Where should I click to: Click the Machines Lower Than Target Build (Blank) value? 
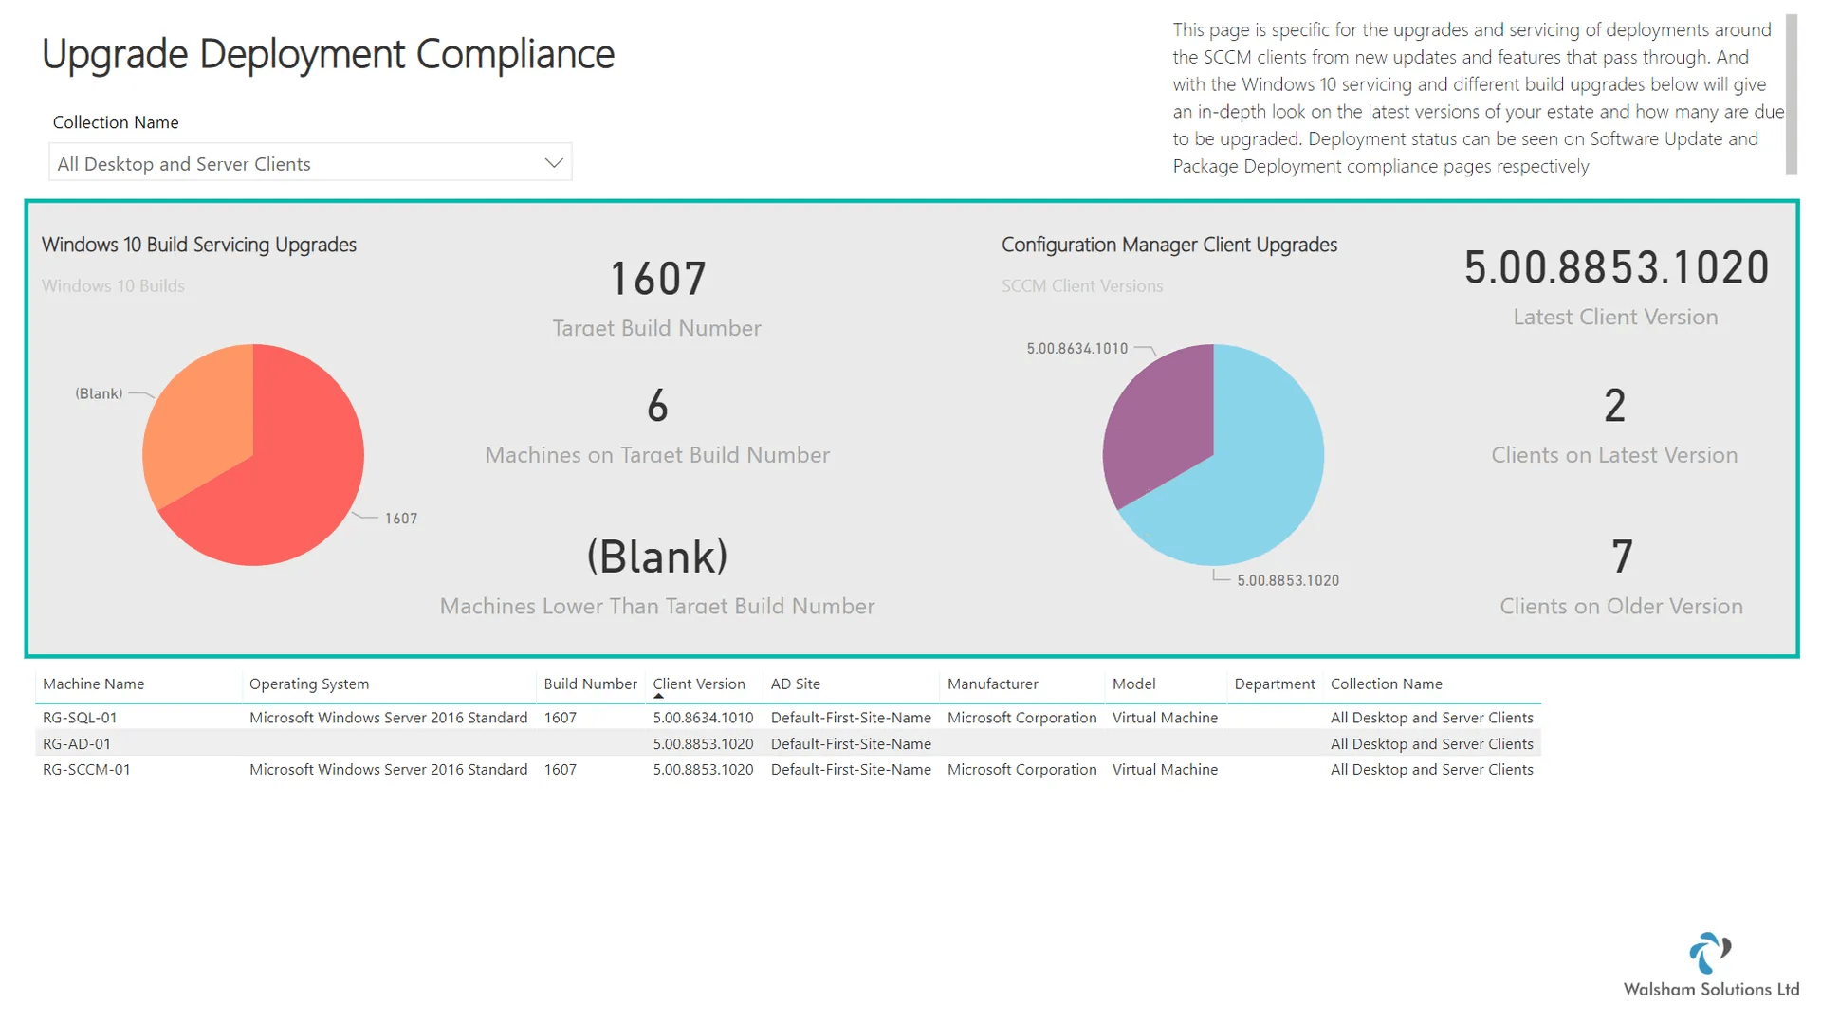coord(657,557)
